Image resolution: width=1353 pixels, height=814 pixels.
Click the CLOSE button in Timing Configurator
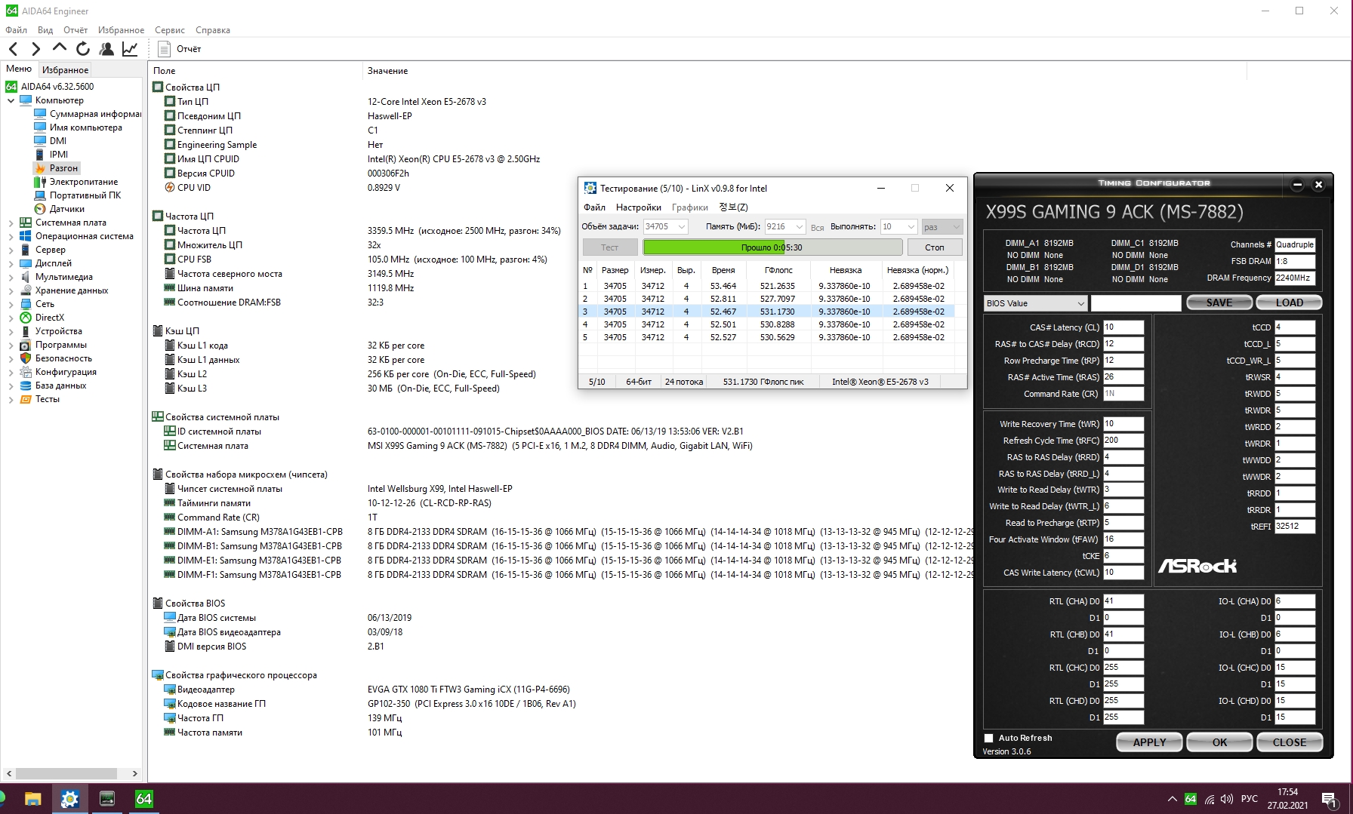tap(1290, 742)
